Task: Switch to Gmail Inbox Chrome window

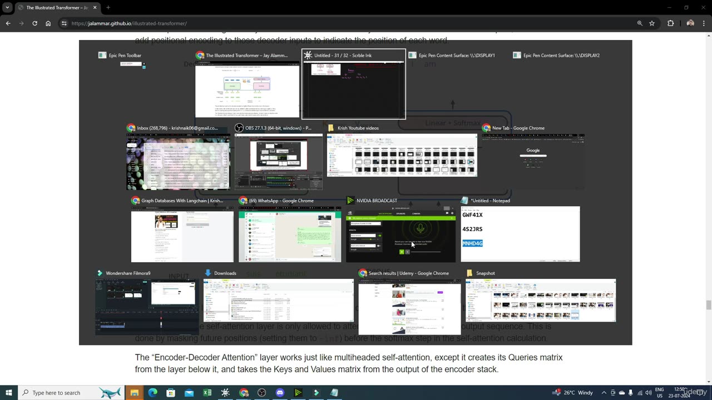Action: coord(178,157)
